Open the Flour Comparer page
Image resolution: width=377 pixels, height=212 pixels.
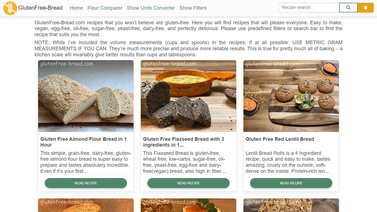click(x=105, y=8)
